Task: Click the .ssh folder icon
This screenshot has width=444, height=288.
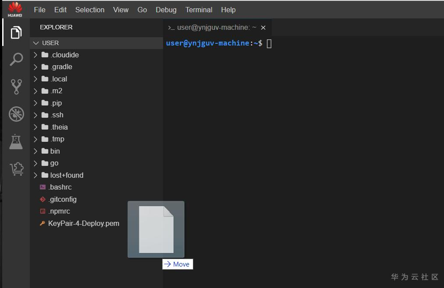Action: click(x=45, y=115)
